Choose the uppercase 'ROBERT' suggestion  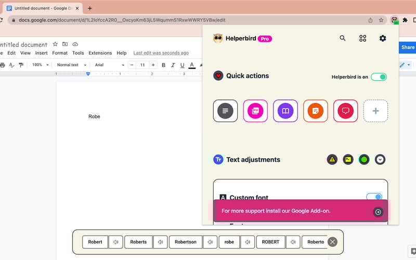pyautogui.click(x=270, y=242)
